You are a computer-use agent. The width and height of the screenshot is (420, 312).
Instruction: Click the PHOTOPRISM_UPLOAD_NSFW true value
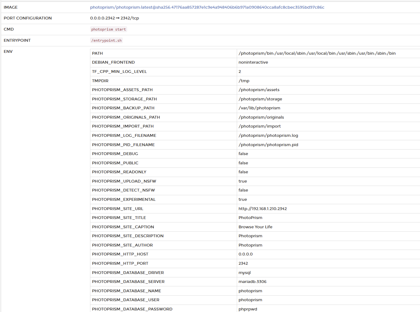point(243,181)
